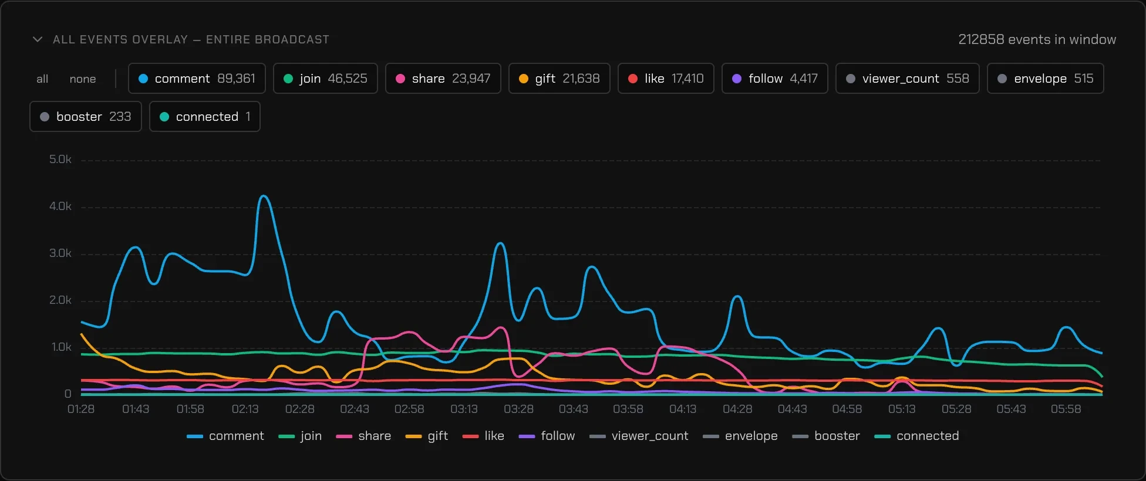1146x481 pixels.
Task: Click the 05:58 time label on x-axis
Action: 1066,409
